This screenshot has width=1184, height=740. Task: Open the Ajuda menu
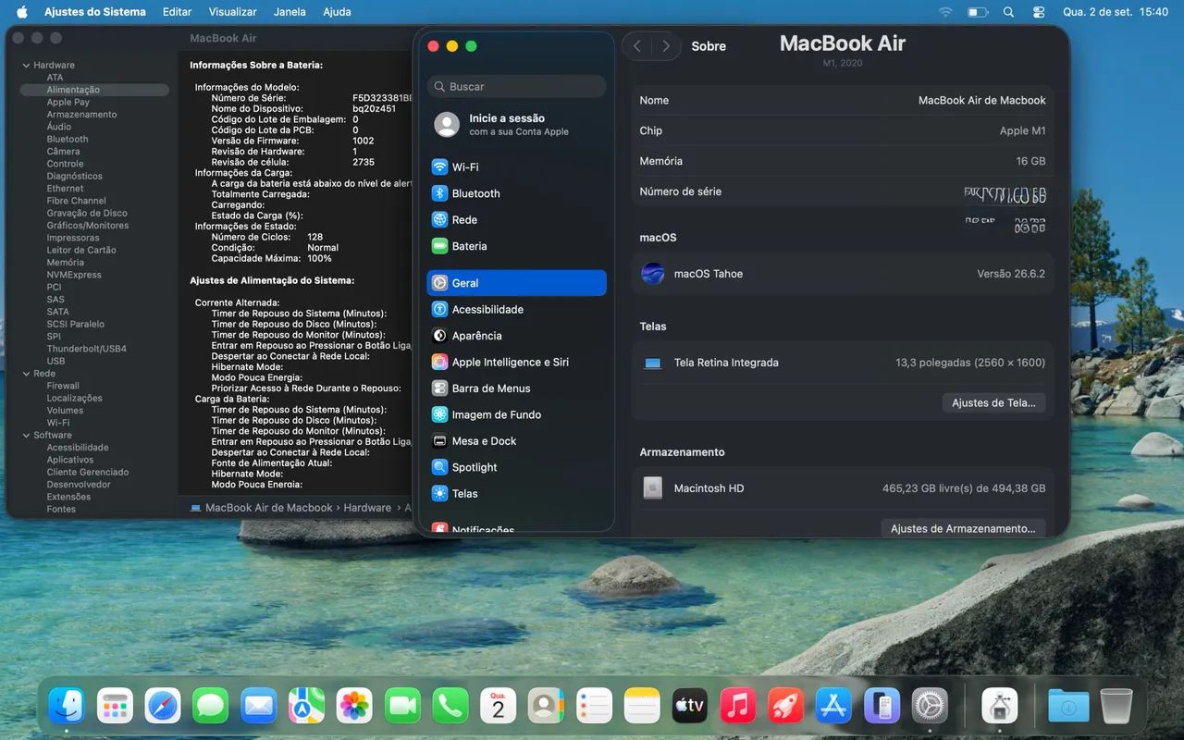(x=337, y=12)
